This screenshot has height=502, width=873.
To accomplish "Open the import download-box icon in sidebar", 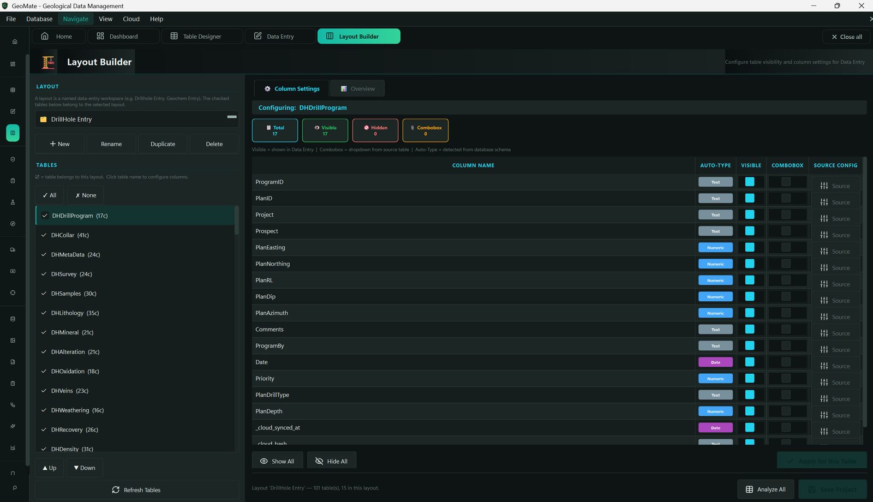I will point(13,271).
